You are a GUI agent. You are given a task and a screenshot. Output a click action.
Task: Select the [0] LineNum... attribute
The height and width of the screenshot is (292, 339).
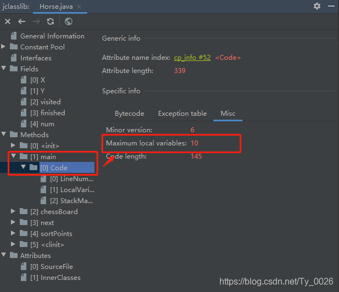[x=71, y=179]
